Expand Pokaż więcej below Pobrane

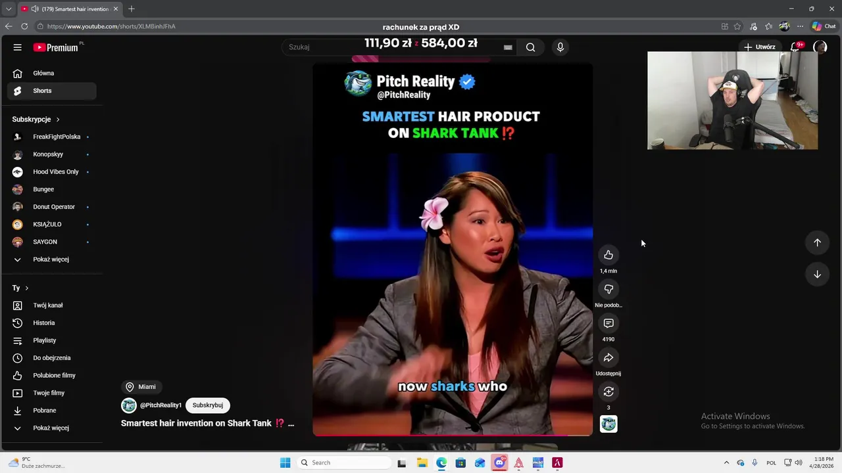click(x=52, y=428)
